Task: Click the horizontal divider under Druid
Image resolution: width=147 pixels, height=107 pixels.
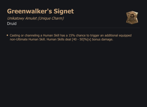Action: [x=73, y=28]
